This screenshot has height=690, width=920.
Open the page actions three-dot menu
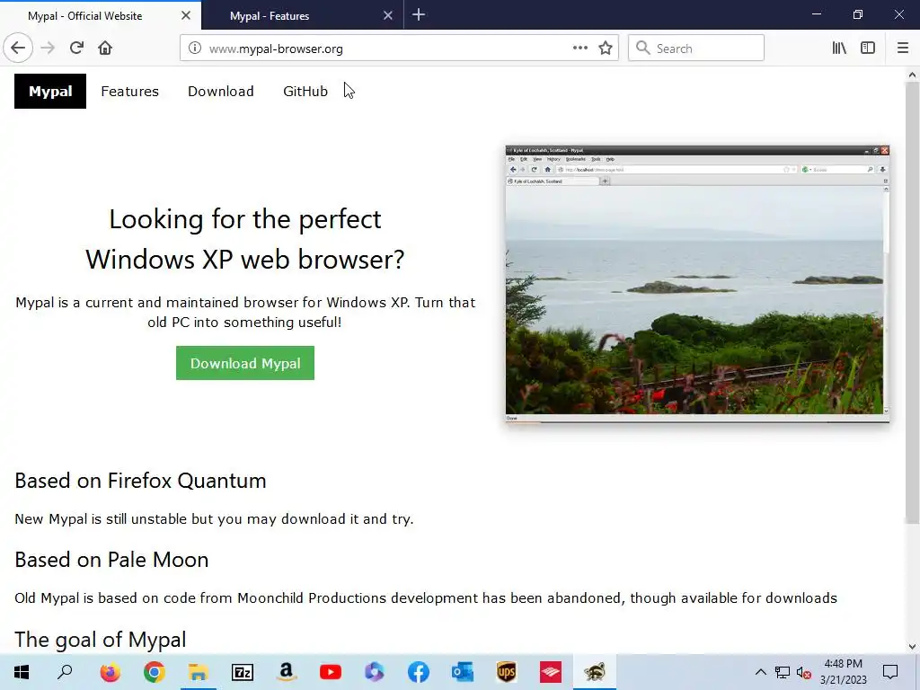[x=579, y=49]
